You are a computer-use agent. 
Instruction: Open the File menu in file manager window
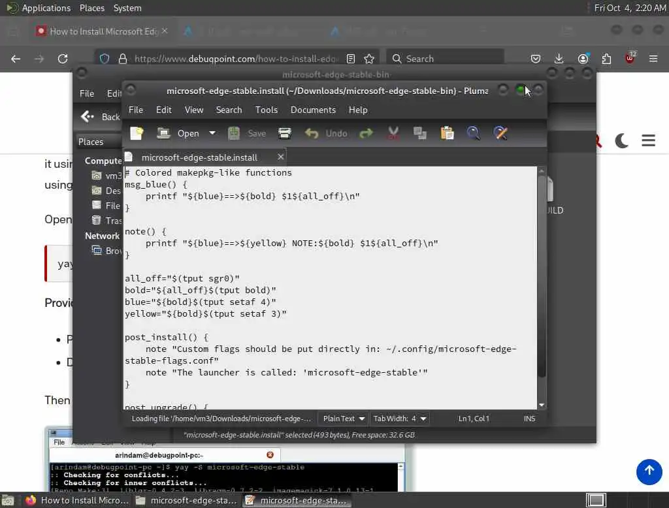(87, 93)
